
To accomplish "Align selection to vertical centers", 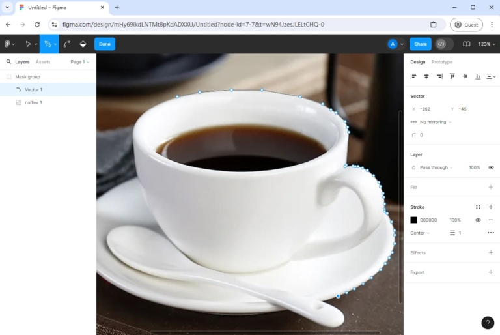I will pos(465,76).
